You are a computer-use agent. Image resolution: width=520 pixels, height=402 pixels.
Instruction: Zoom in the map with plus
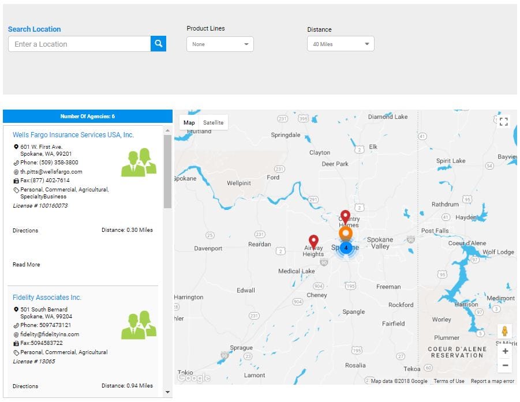505,351
